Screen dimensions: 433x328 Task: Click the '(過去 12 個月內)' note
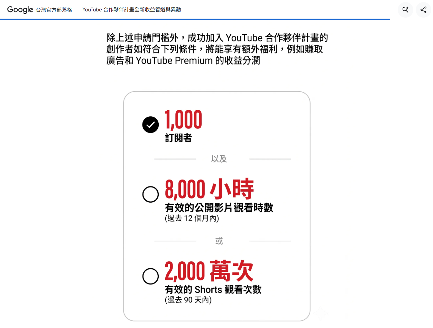point(192,219)
